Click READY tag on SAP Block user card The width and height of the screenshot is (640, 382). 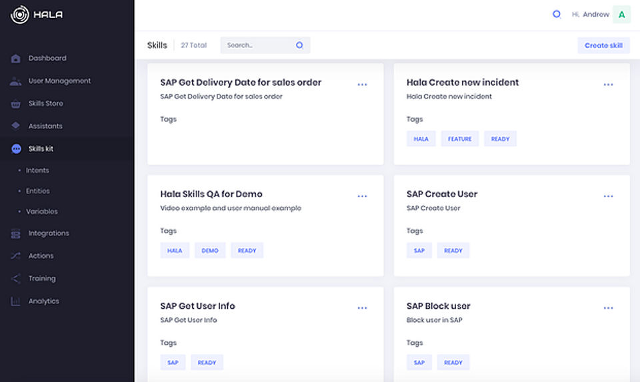tap(453, 363)
